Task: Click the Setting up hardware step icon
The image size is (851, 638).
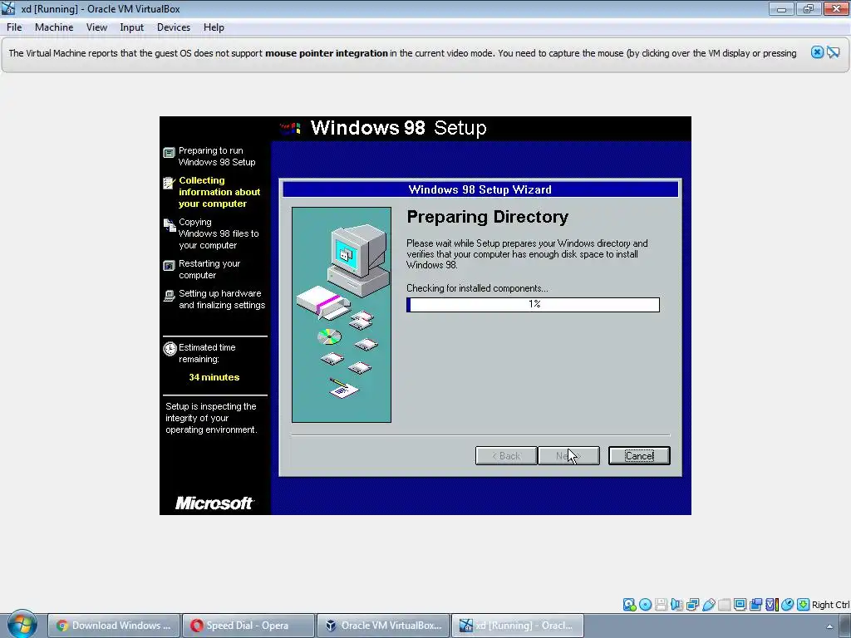Action: point(170,296)
